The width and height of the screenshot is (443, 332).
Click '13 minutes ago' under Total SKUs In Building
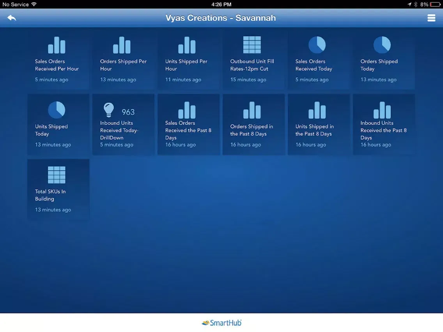(53, 210)
